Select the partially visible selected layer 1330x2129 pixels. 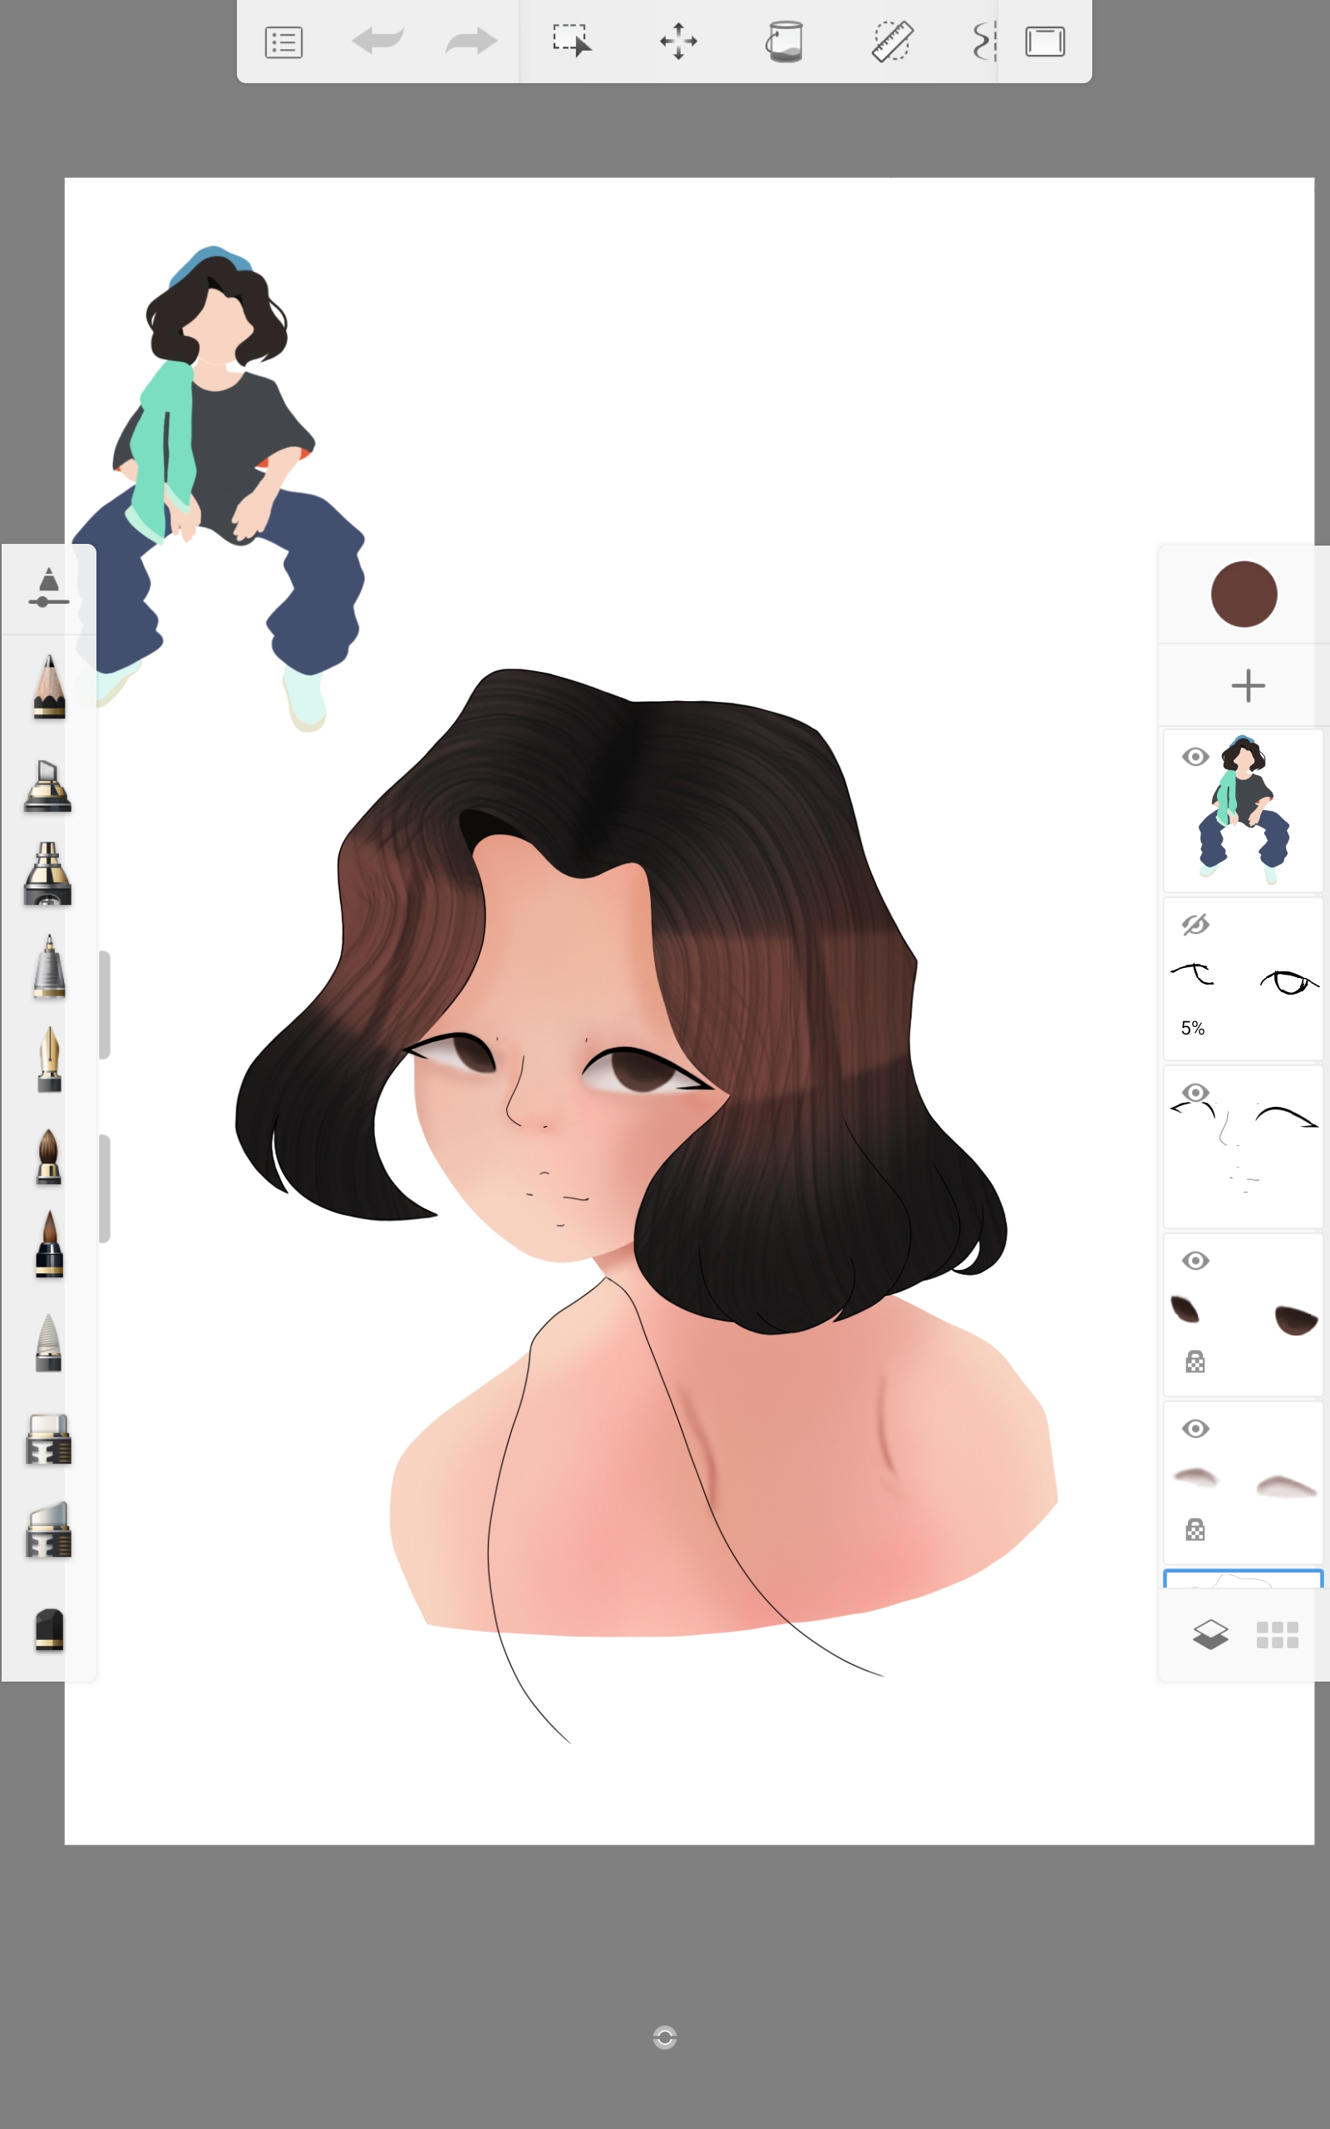[1243, 1579]
